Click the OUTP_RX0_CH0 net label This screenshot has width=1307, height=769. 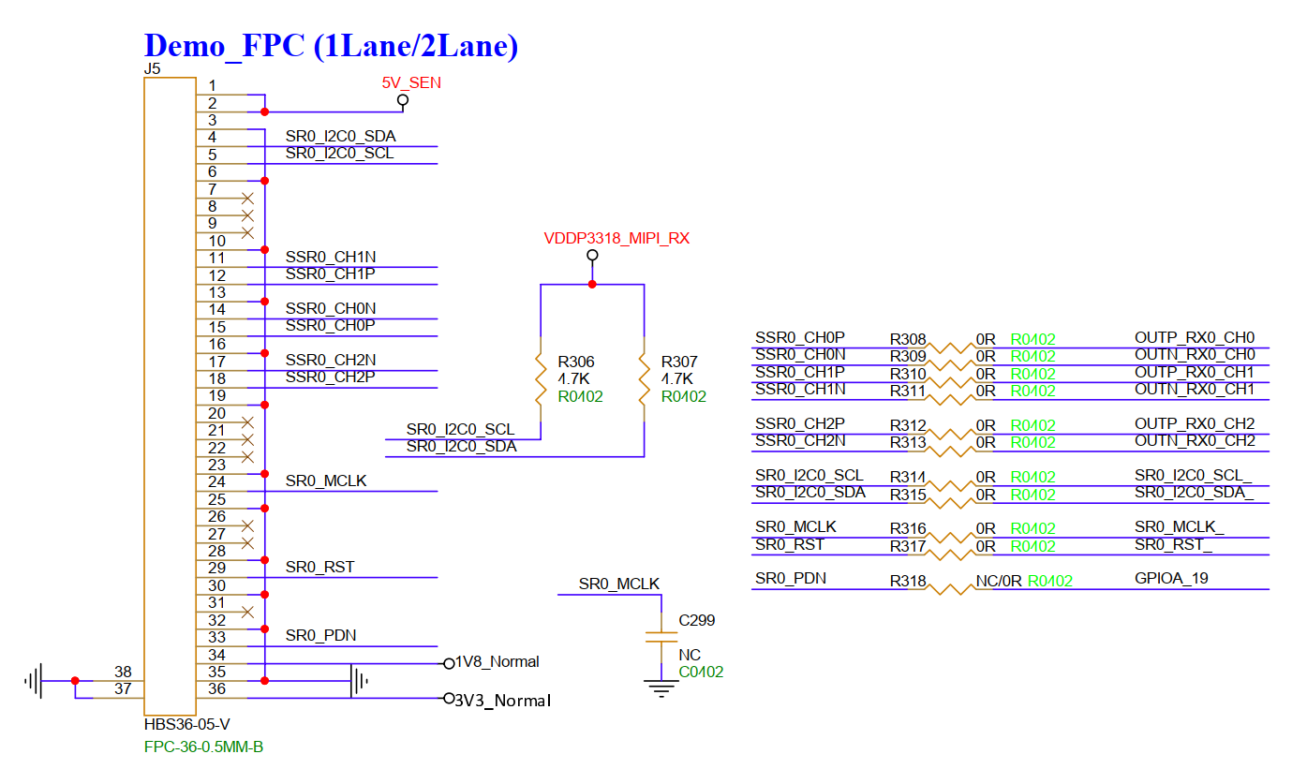(1194, 338)
